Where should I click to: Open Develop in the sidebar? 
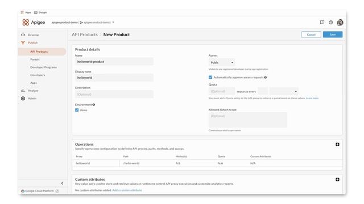pos(33,35)
